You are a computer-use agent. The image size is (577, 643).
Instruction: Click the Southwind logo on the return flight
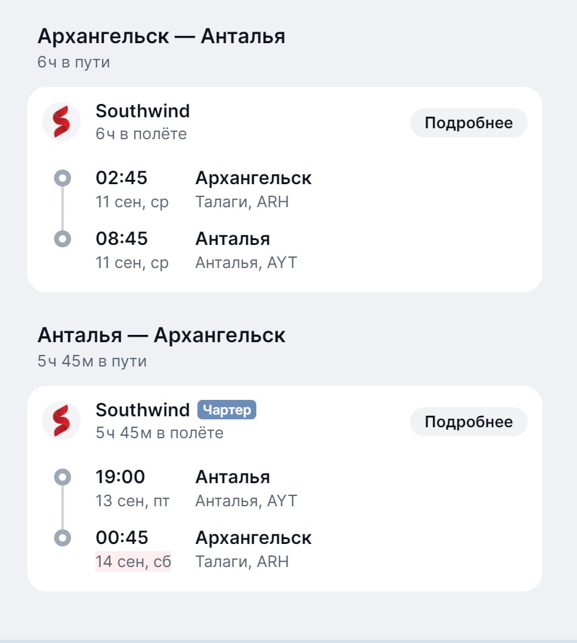tap(61, 421)
